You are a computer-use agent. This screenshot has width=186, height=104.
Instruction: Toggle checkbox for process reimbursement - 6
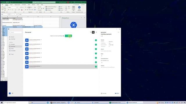coord(96,44)
